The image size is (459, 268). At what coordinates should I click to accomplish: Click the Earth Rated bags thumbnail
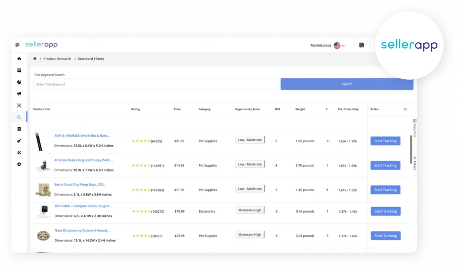(43, 190)
